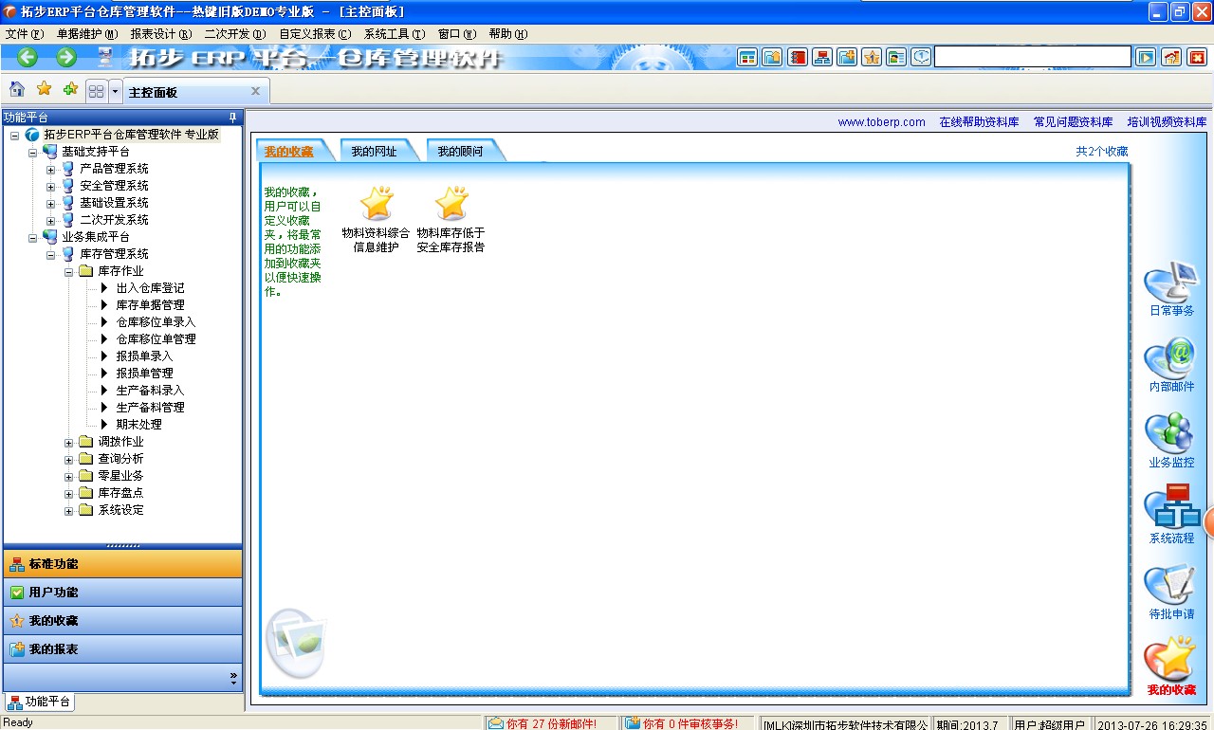Click the home icon in toolbar

pyautogui.click(x=17, y=89)
